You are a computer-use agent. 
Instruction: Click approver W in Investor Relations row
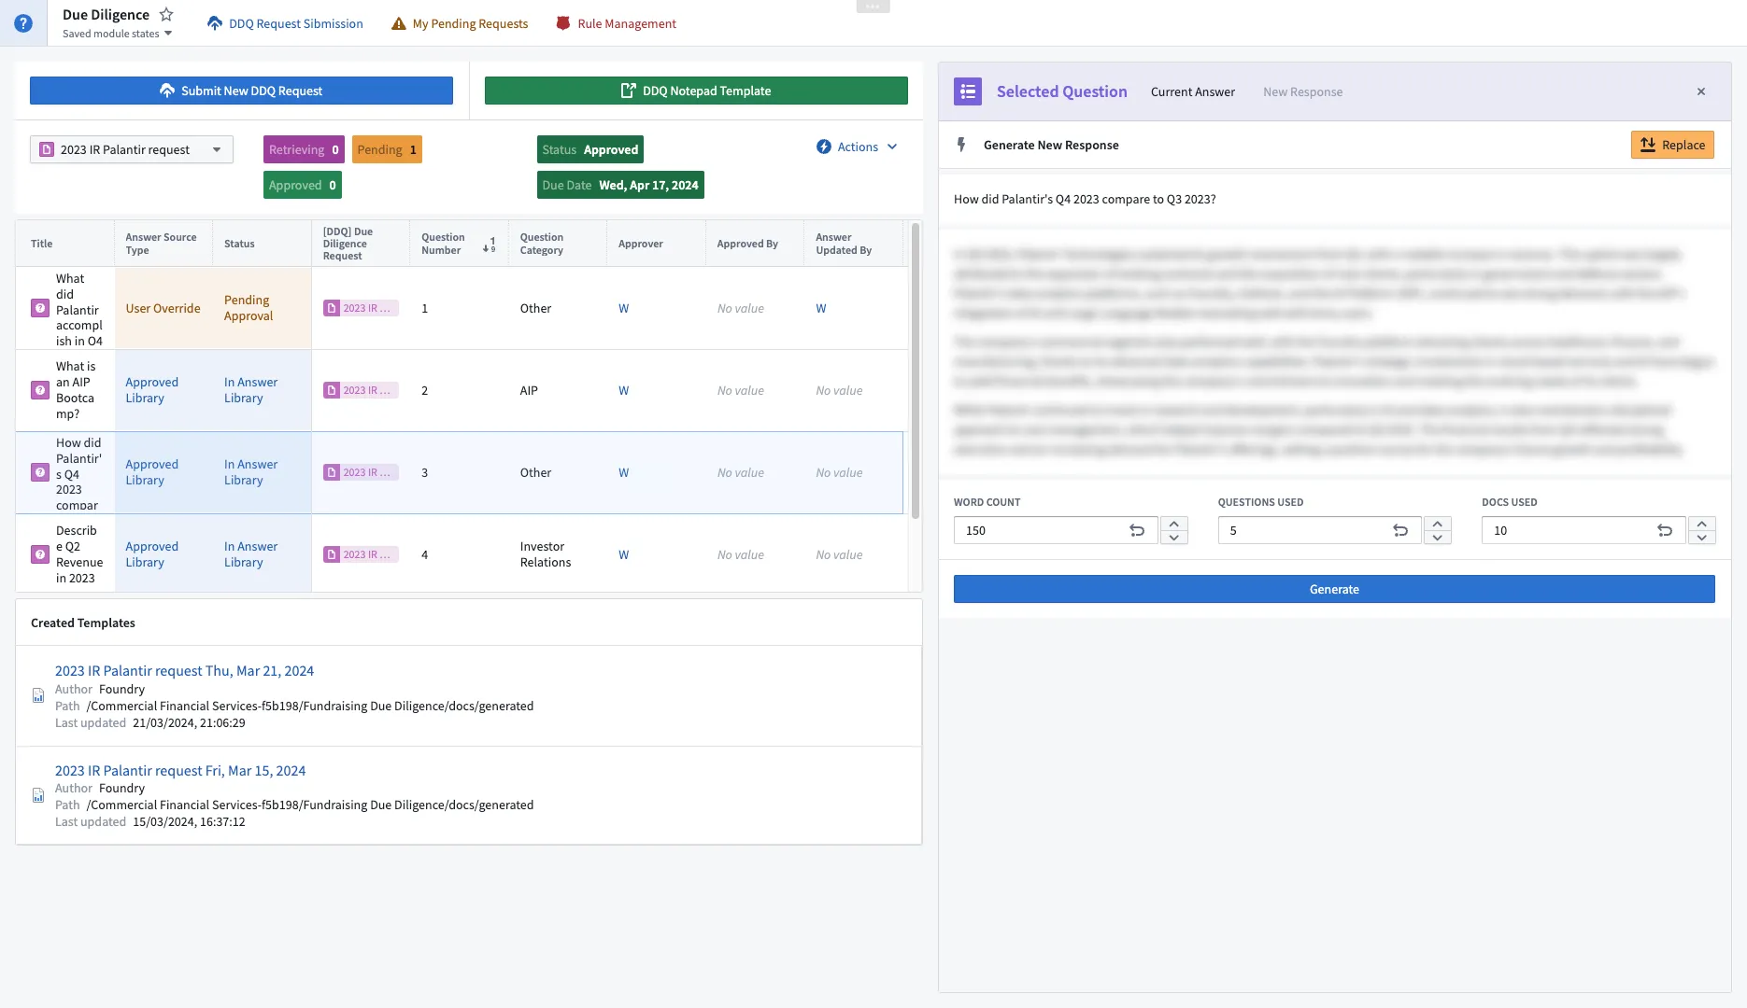[x=624, y=554]
